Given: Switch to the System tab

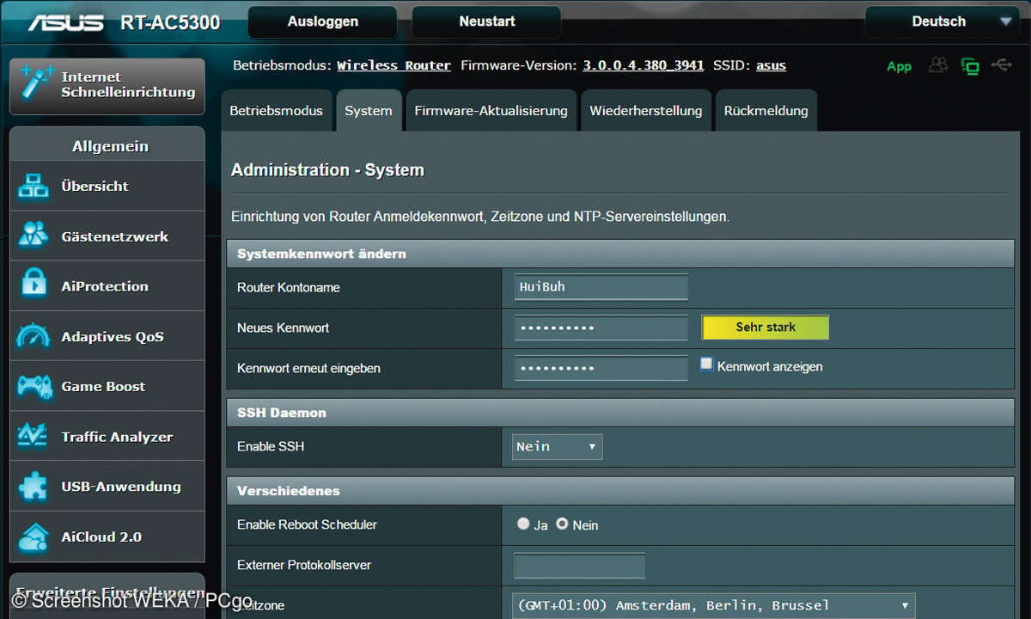Looking at the screenshot, I should 369,110.
